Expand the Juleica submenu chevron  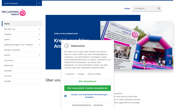(39, 40)
